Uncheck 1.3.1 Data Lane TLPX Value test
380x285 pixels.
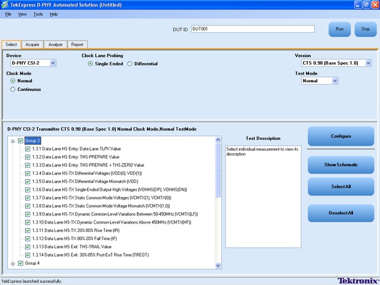pos(27,149)
